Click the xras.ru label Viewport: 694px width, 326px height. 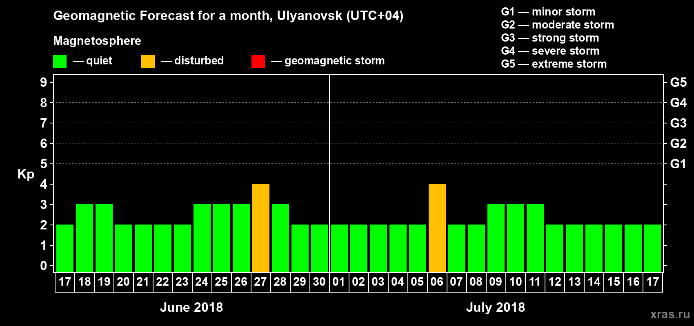pyautogui.click(x=670, y=314)
